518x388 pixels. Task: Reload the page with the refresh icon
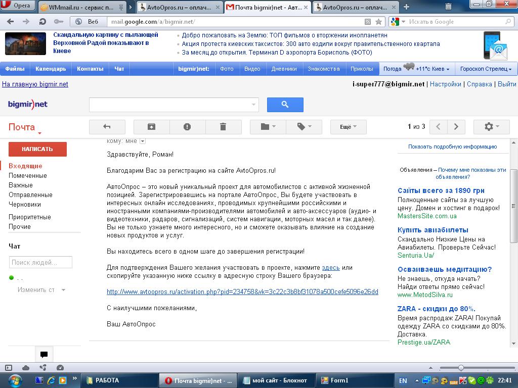click(42, 22)
